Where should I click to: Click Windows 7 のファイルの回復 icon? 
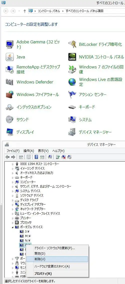72,69
